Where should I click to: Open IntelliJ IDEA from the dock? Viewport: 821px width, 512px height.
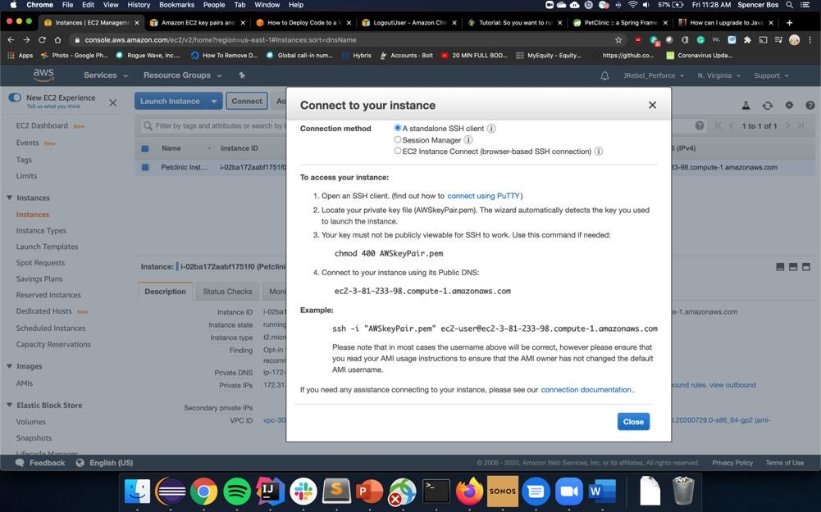(270, 491)
